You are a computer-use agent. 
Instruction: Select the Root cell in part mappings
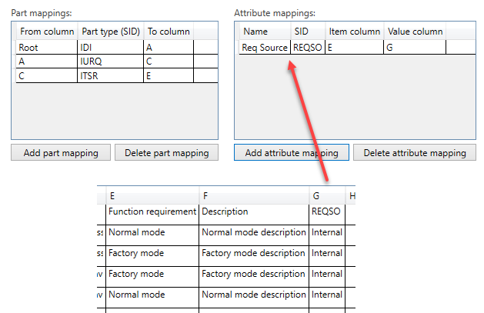(x=47, y=48)
